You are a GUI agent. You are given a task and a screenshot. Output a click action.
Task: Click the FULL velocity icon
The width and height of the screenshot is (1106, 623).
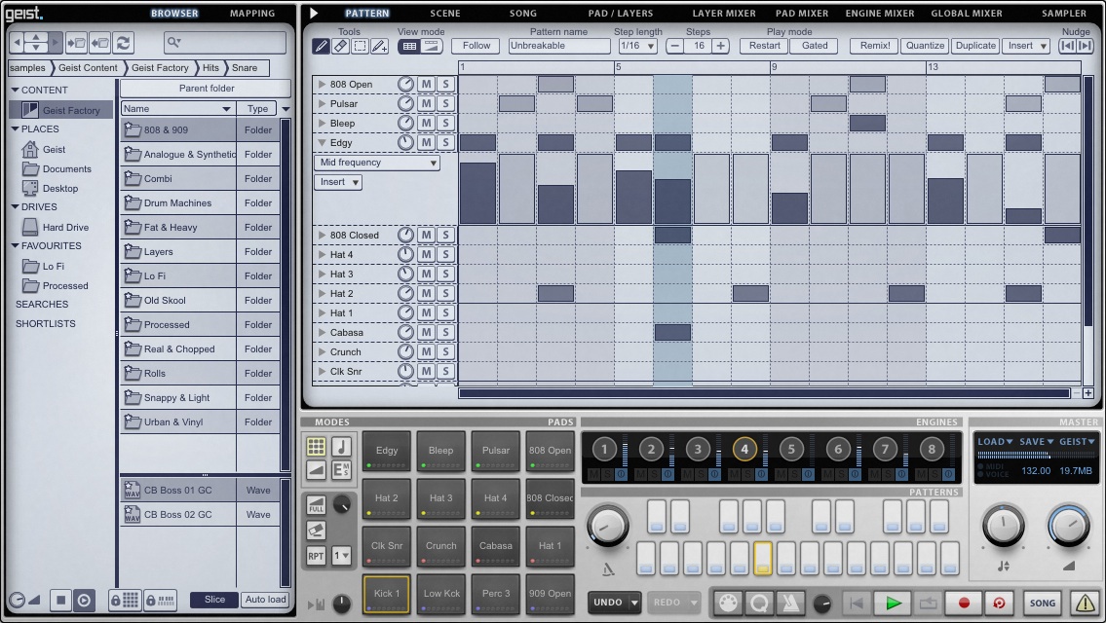click(316, 504)
